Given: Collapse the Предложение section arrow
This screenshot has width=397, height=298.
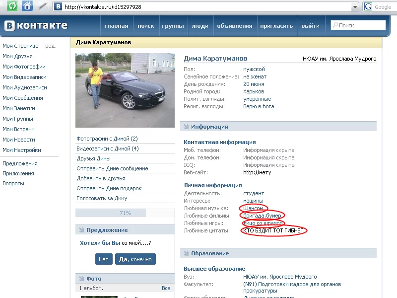Looking at the screenshot, I should 81,230.
